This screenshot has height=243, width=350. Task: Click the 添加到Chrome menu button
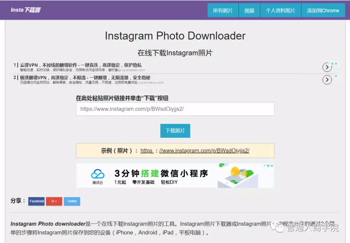tap(323, 10)
